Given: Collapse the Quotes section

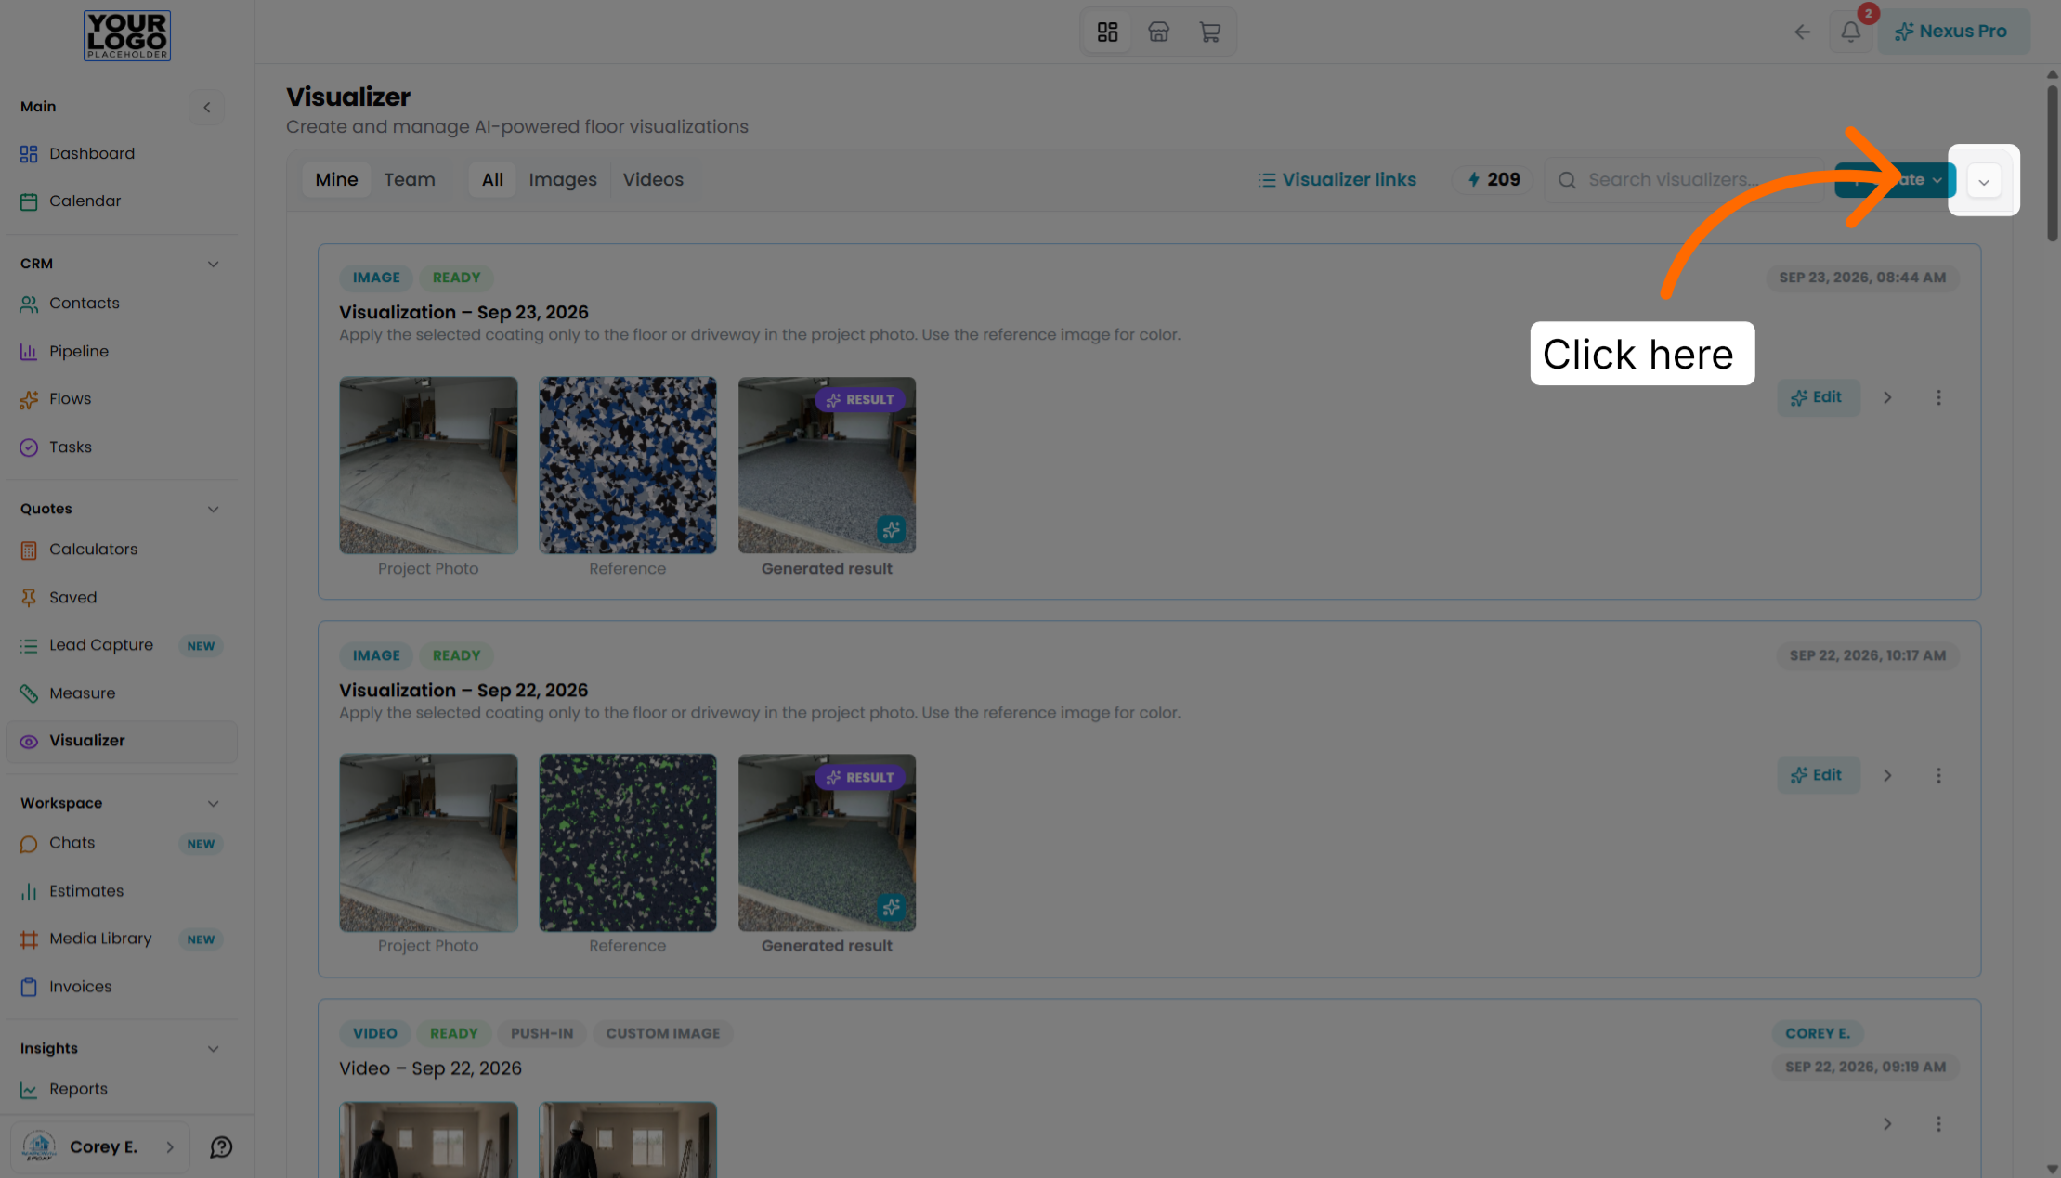Looking at the screenshot, I should click(213, 509).
